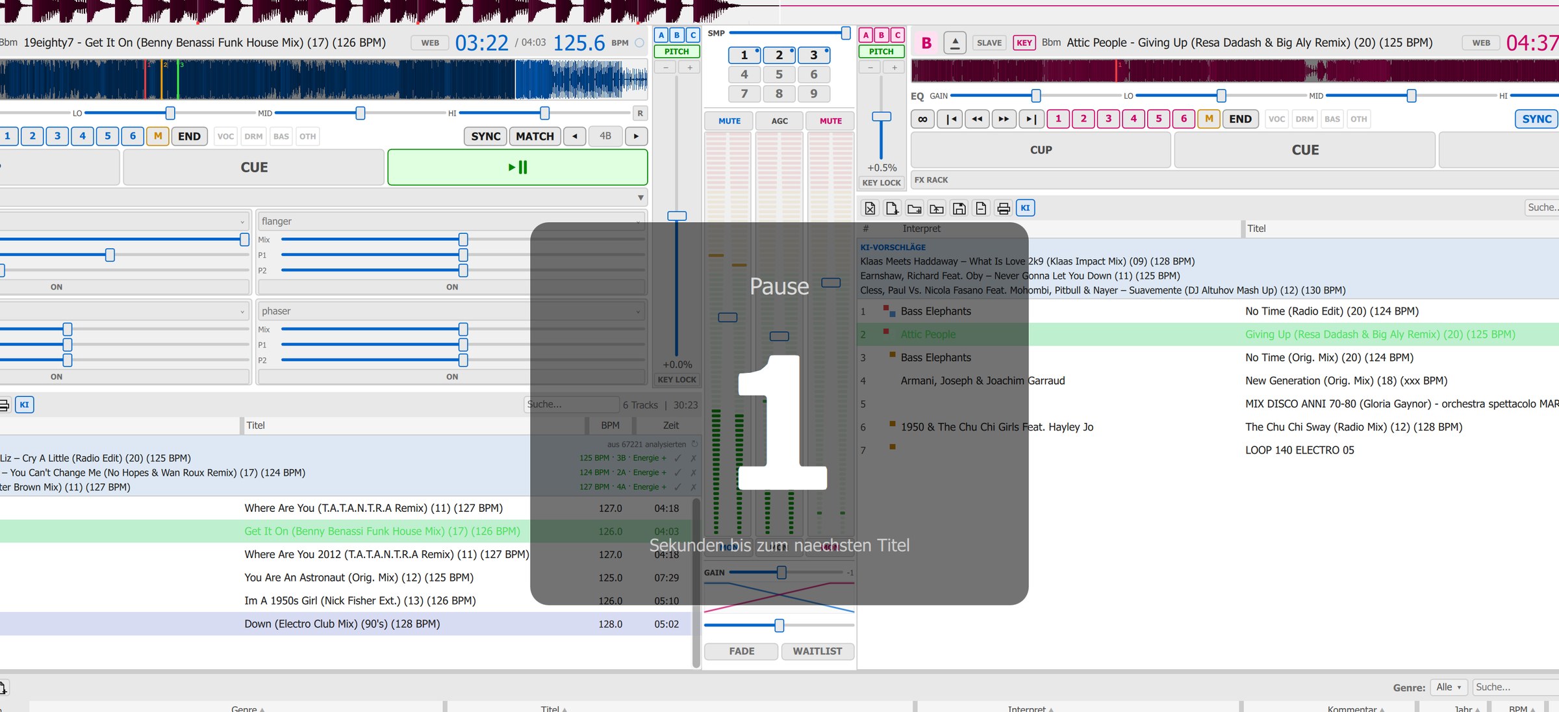
Task: Click the CUP button on deck B
Action: coord(1041,150)
